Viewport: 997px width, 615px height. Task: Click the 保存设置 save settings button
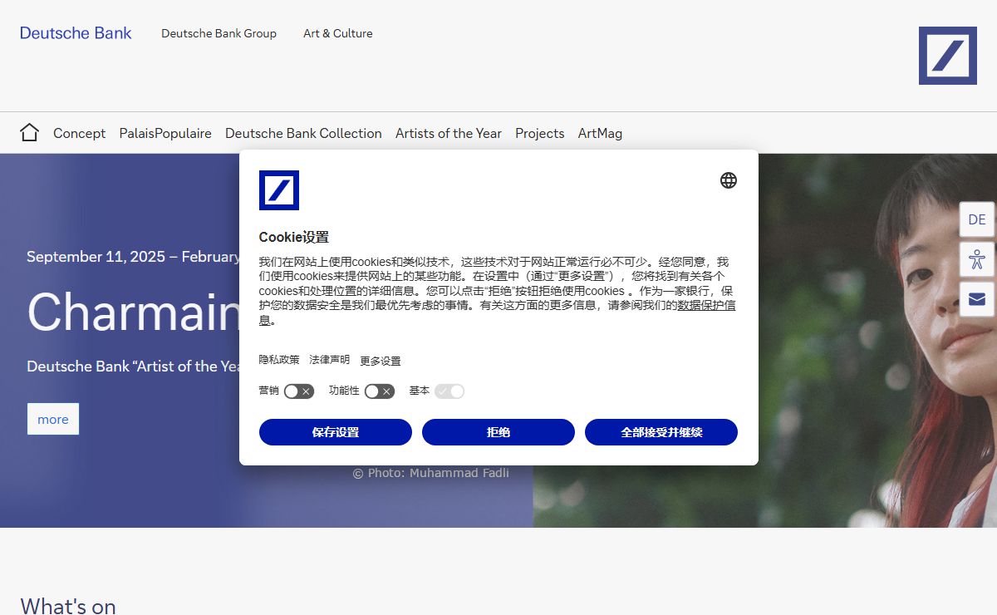pos(336,432)
